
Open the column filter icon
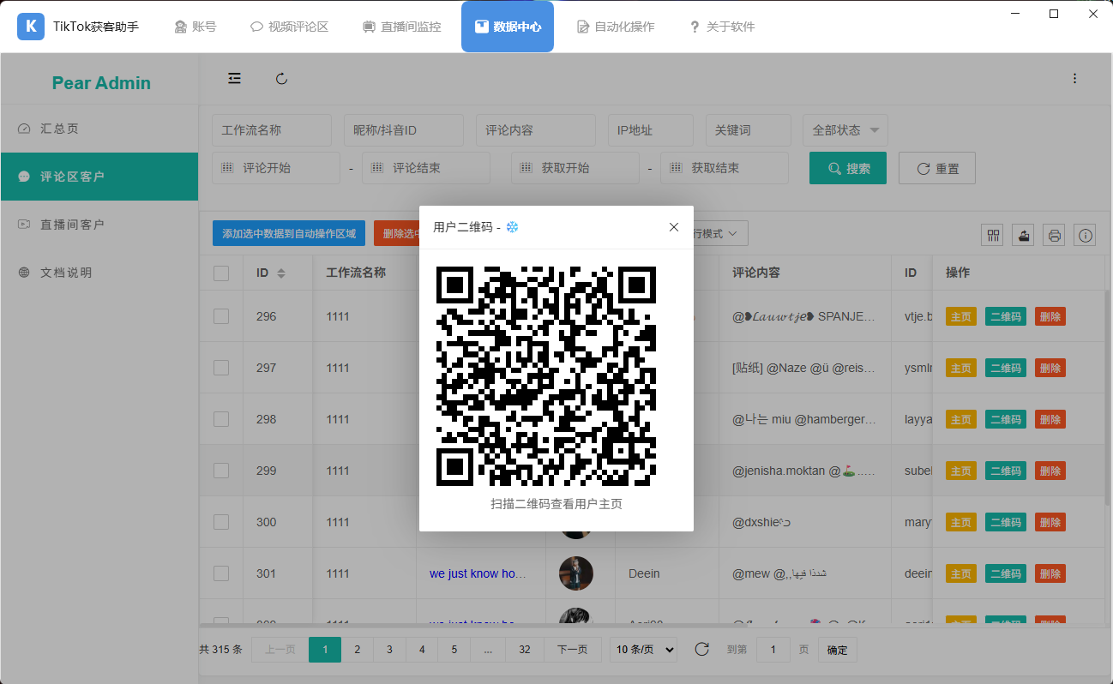[x=994, y=235]
